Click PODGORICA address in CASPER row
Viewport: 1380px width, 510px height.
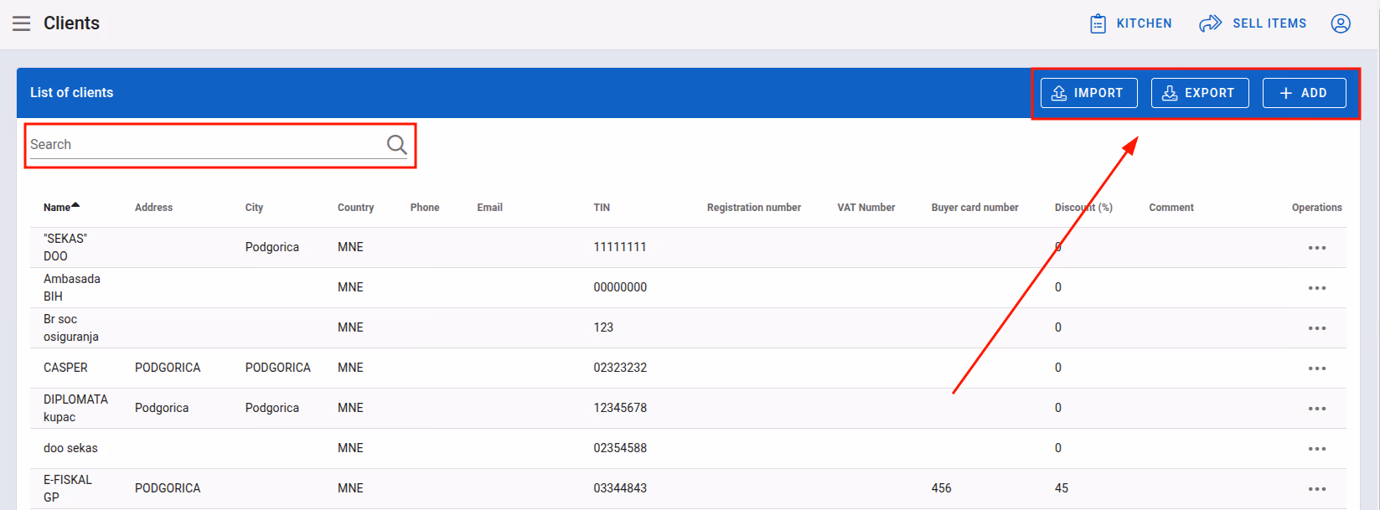point(168,368)
